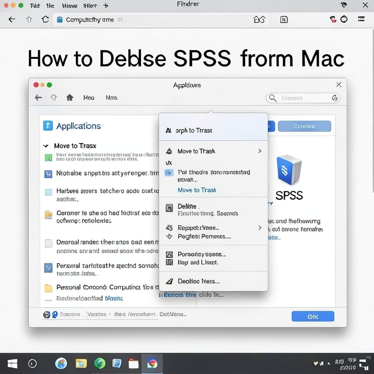The height and width of the screenshot is (374, 374).
Task: Click the square boxed icon in browser toolbar
Action: tap(284, 19)
